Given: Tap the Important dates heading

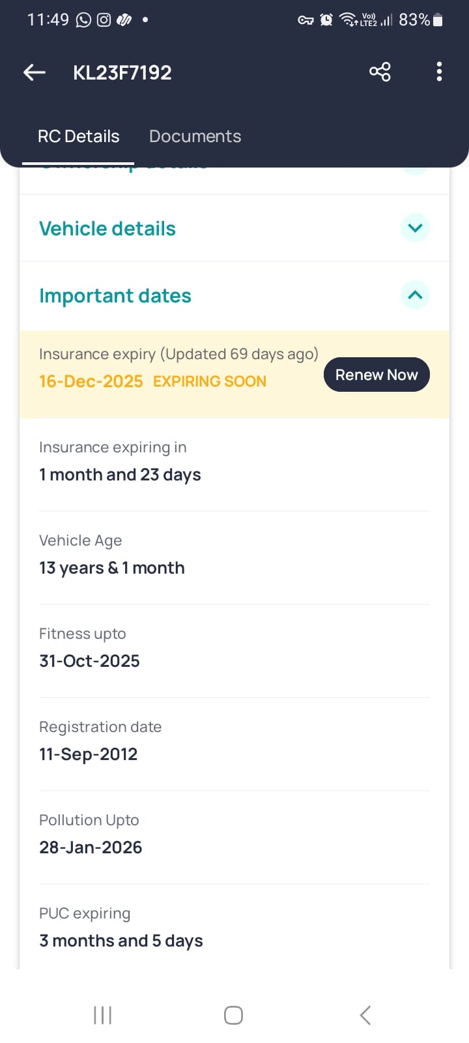Looking at the screenshot, I should pyautogui.click(x=115, y=296).
